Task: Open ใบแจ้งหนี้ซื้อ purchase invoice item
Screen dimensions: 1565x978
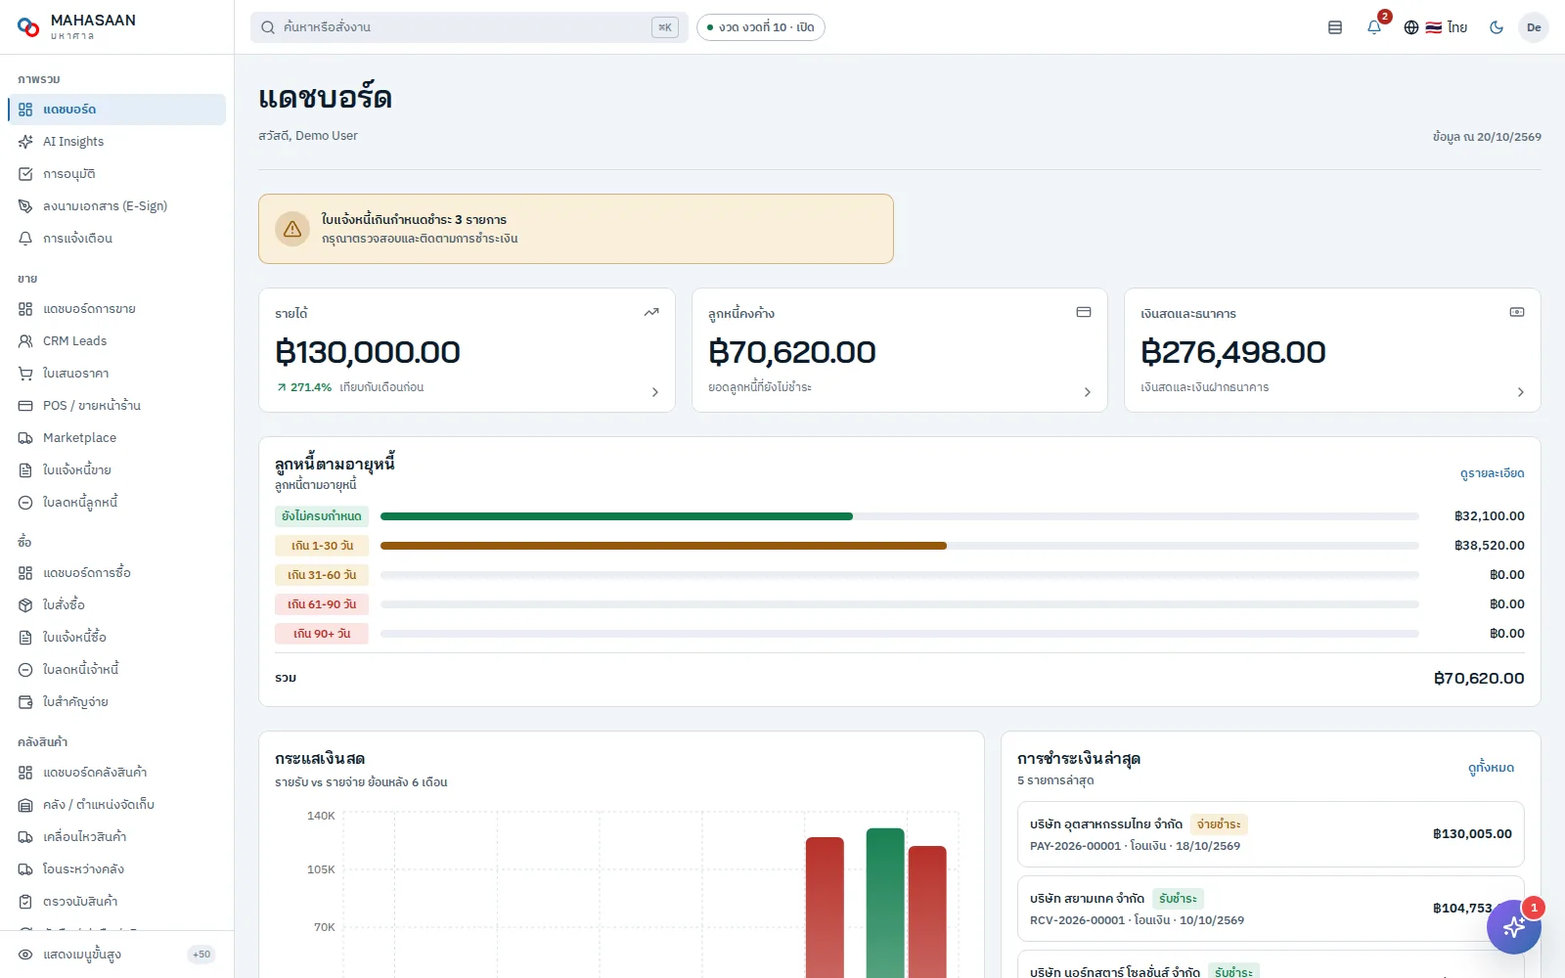Action: [x=116, y=638]
